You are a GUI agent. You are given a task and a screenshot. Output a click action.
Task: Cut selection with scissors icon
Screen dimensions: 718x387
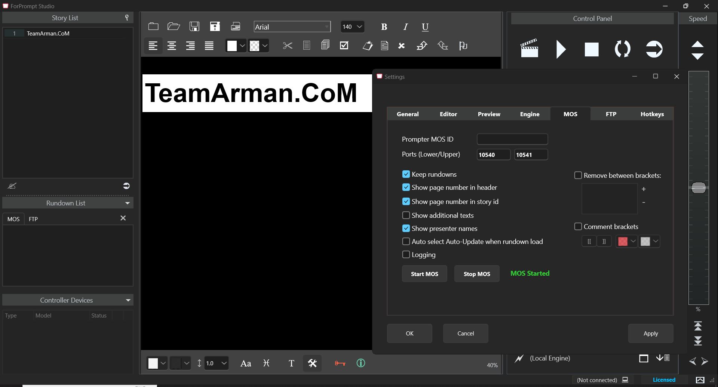(288, 46)
